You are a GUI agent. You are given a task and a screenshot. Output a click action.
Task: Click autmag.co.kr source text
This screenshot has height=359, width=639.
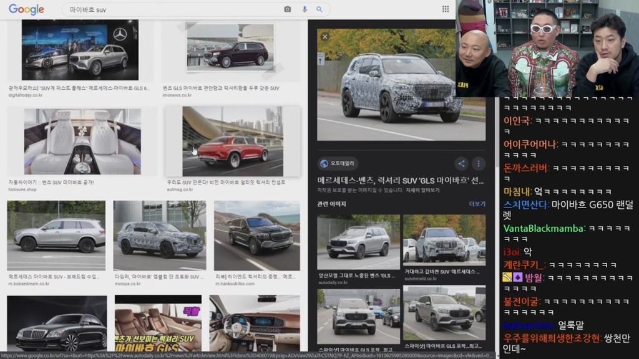(x=180, y=189)
